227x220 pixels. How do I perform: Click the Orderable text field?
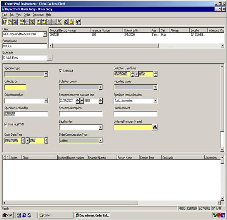tap(25, 58)
